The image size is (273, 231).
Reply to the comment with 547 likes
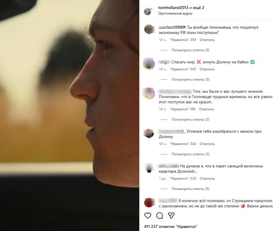click(207, 69)
